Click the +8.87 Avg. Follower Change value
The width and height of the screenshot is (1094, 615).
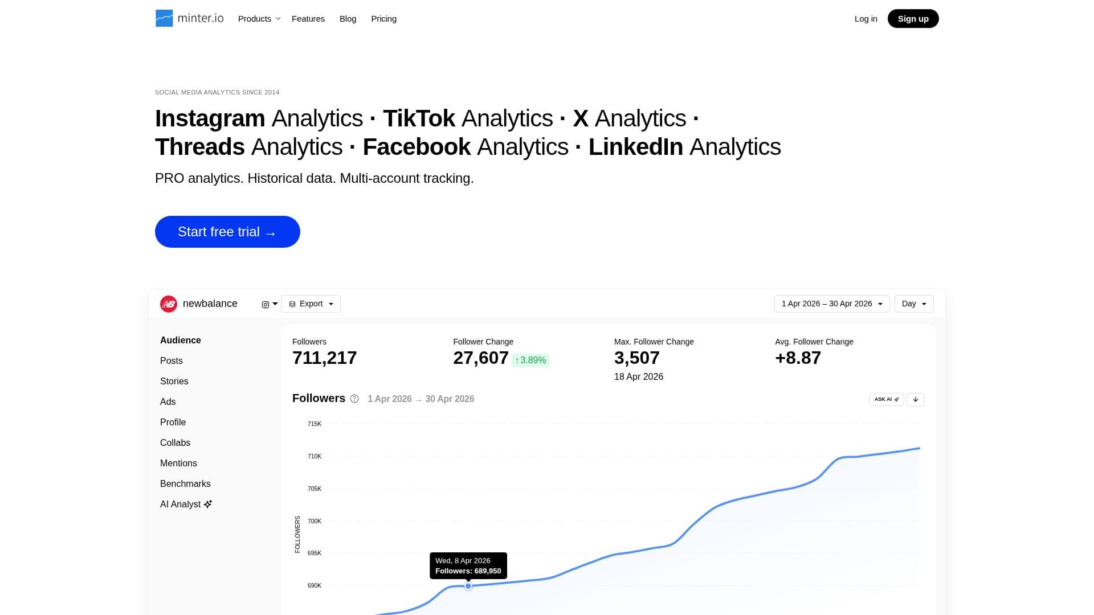(x=798, y=358)
